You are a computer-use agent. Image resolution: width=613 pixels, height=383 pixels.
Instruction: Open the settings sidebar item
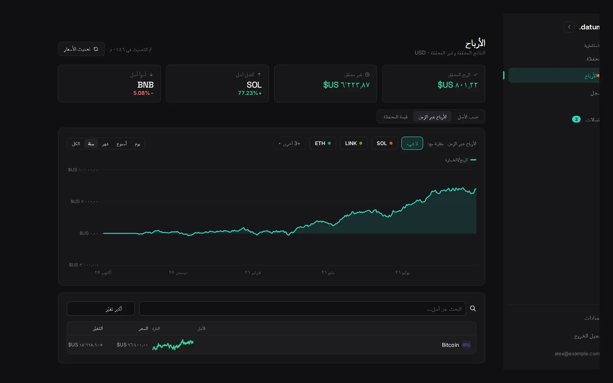point(554,318)
